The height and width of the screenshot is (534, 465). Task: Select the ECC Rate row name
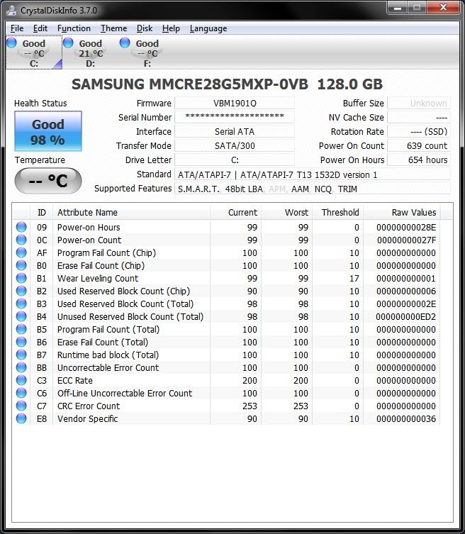click(75, 380)
